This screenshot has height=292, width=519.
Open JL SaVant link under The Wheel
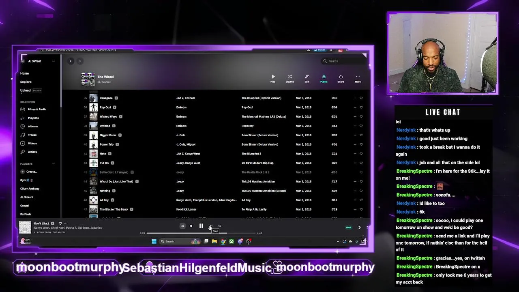tap(104, 82)
